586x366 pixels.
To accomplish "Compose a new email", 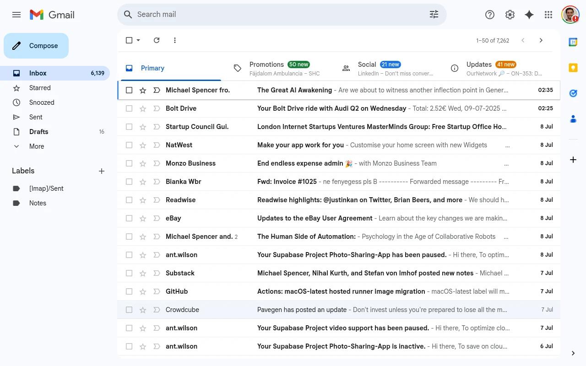I will (x=36, y=46).
